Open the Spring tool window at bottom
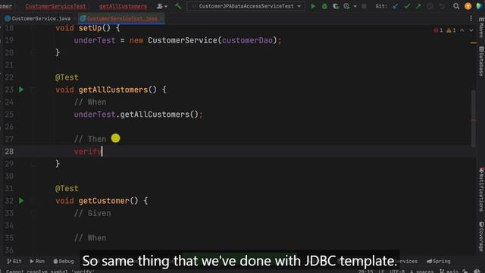The width and height of the screenshot is (485, 273). (x=439, y=261)
